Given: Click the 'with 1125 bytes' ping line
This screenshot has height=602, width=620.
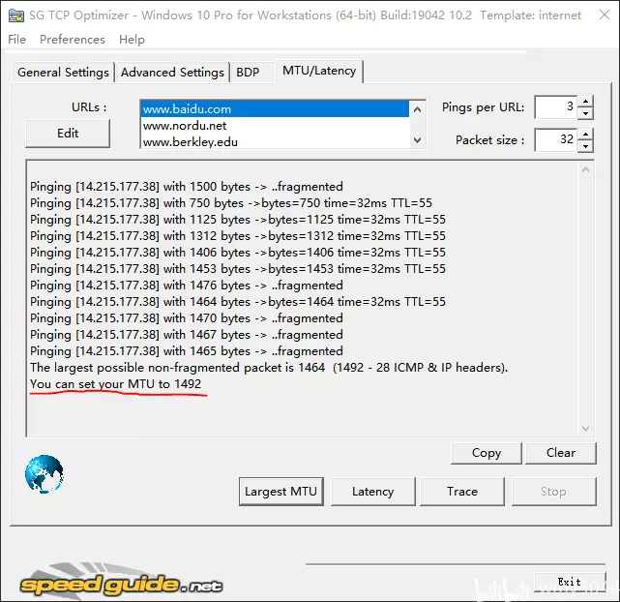Looking at the screenshot, I should (x=238, y=220).
